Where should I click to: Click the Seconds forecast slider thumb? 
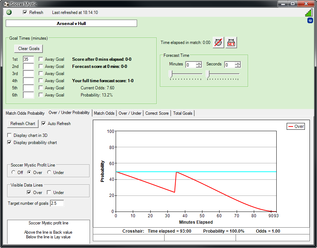[208, 74]
